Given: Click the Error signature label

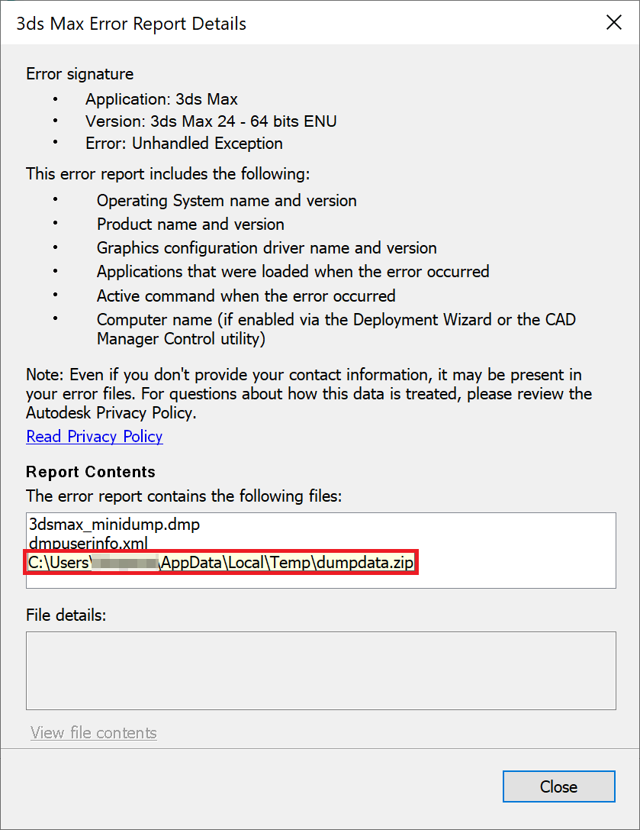Looking at the screenshot, I should point(80,74).
